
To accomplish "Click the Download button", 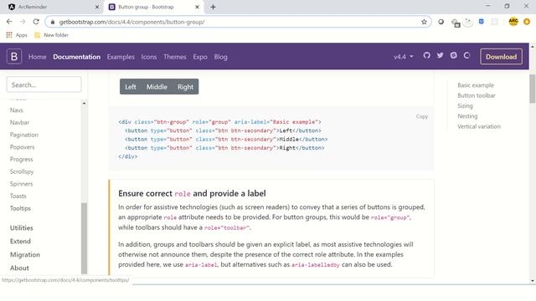I will point(501,57).
